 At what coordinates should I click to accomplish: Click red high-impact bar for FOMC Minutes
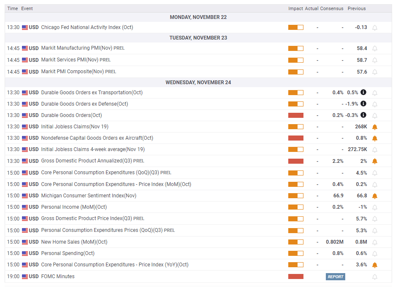point(295,276)
